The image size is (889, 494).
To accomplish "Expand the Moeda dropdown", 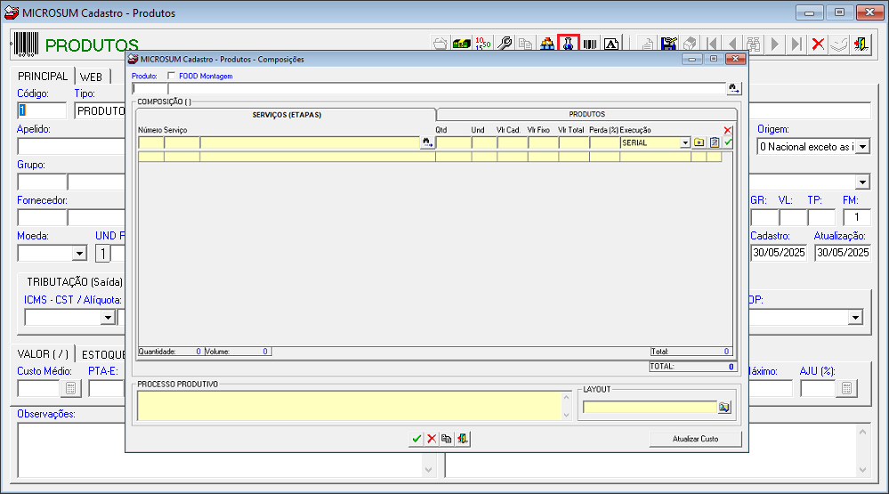I will point(79,254).
